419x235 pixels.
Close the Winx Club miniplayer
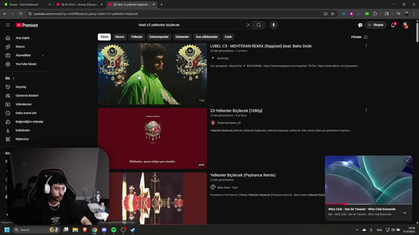click(x=407, y=161)
